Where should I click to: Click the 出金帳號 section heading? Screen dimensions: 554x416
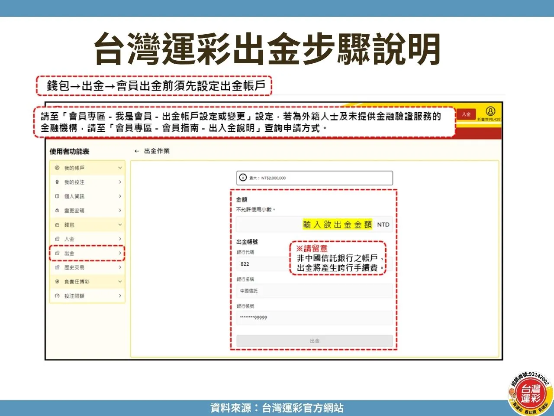247,242
